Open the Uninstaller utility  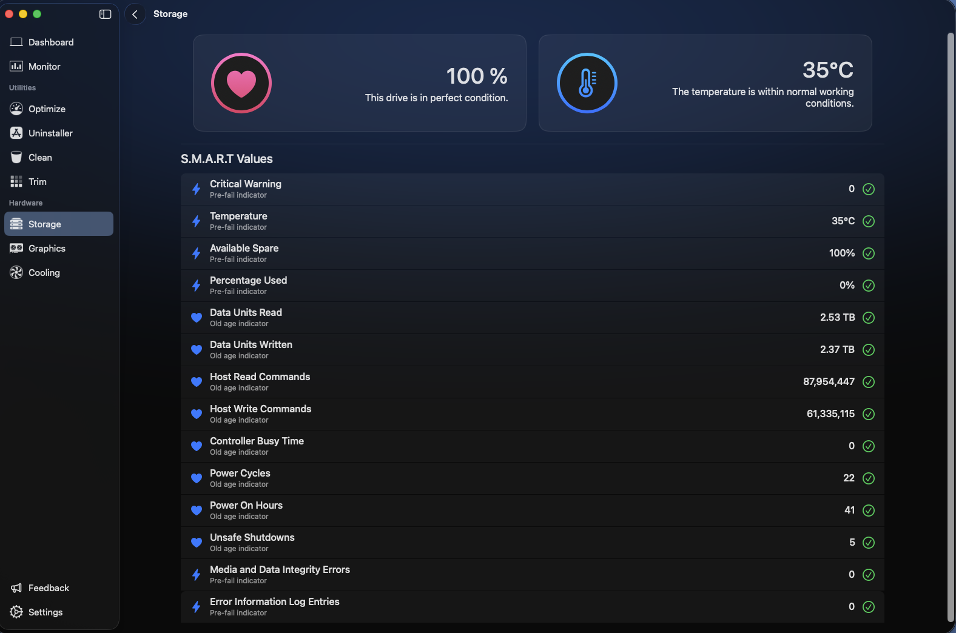59,133
